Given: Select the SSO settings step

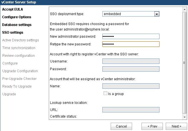Looking at the screenshot, I should point(13,32).
